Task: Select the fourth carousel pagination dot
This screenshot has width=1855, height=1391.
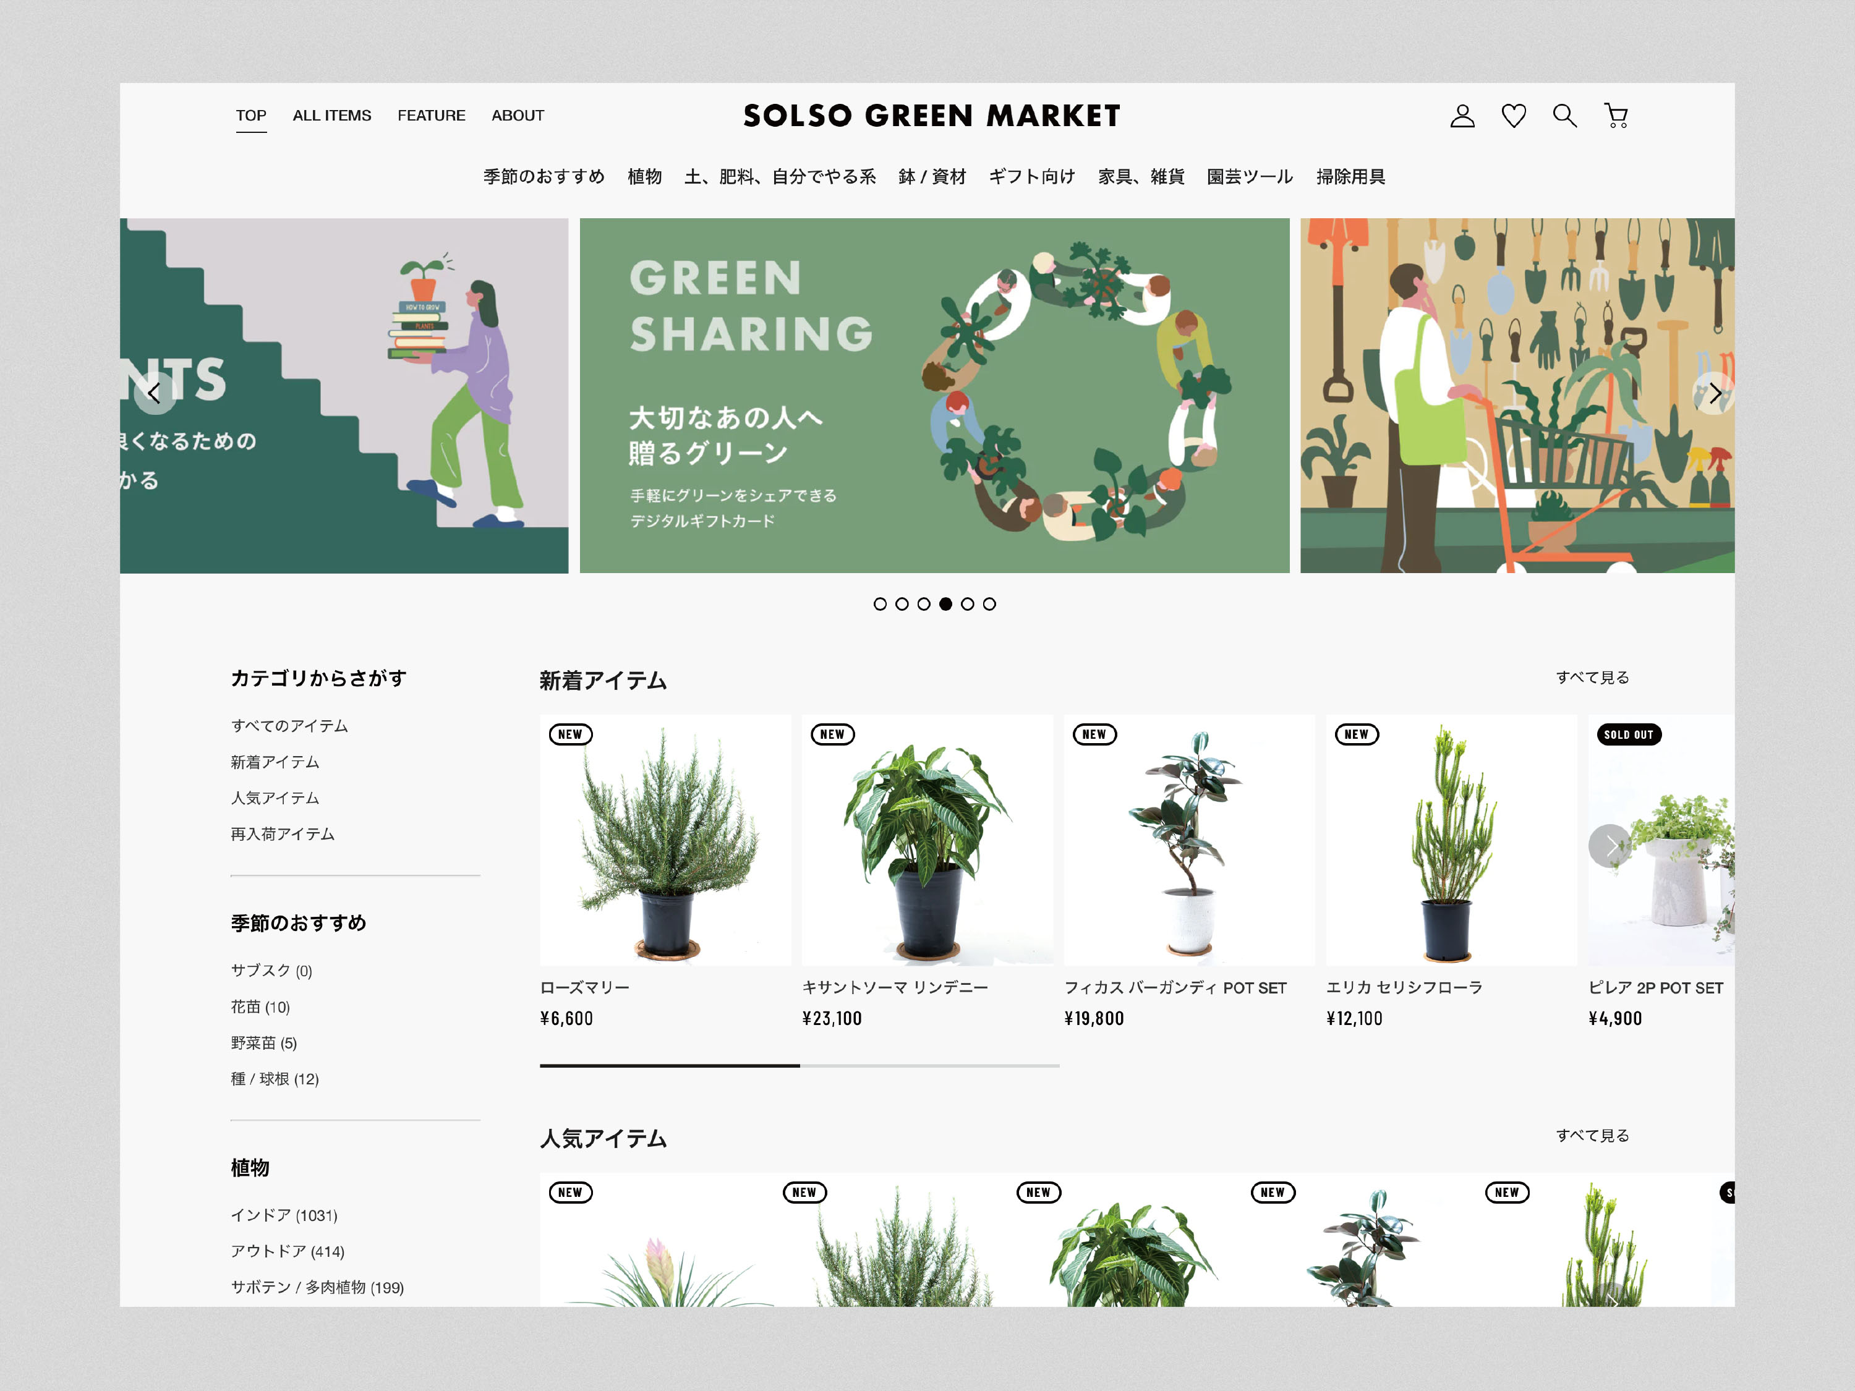Action: click(946, 603)
